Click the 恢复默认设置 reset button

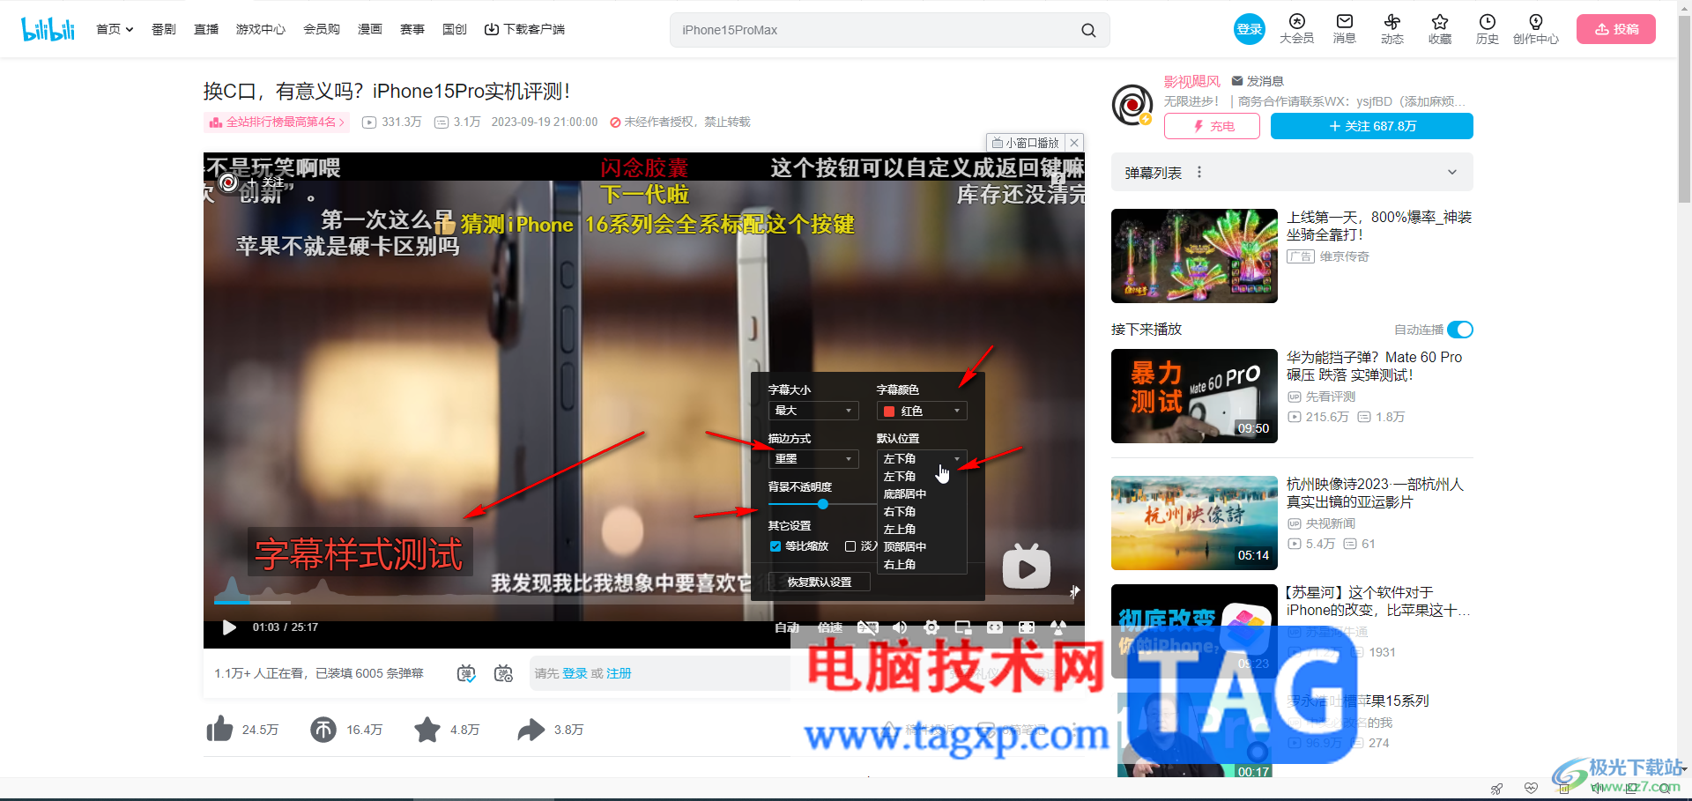(820, 582)
